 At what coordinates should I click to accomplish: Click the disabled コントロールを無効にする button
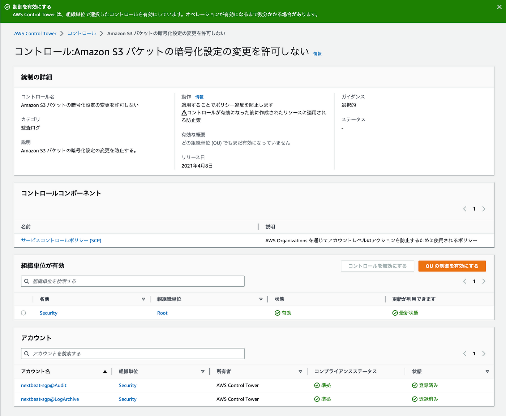click(377, 266)
